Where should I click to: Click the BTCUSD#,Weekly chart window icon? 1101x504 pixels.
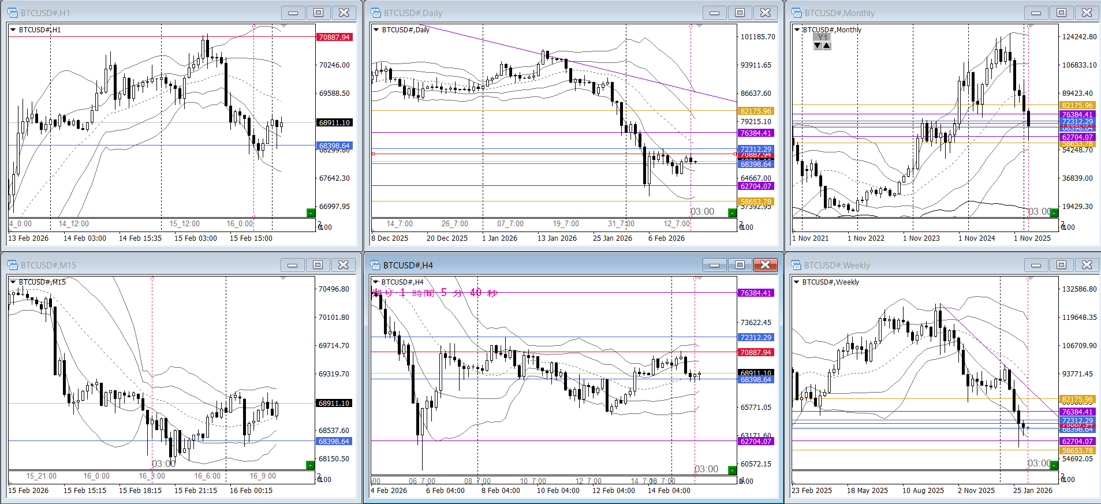coord(796,265)
